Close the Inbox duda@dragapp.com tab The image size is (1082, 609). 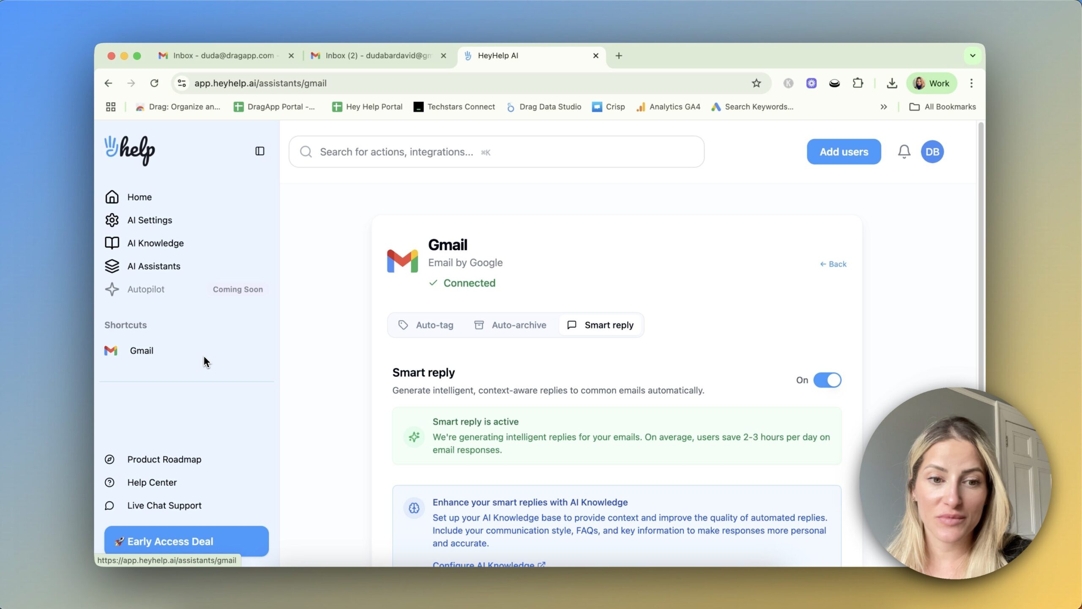coord(291,56)
